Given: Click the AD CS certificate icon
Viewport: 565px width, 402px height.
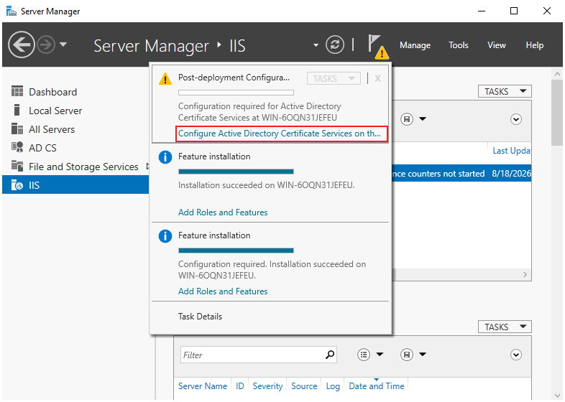Looking at the screenshot, I should point(17,147).
